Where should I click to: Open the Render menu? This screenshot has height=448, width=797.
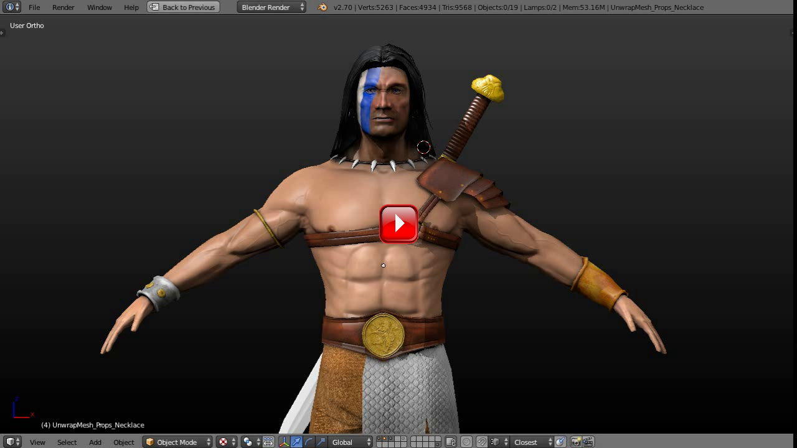[63, 7]
